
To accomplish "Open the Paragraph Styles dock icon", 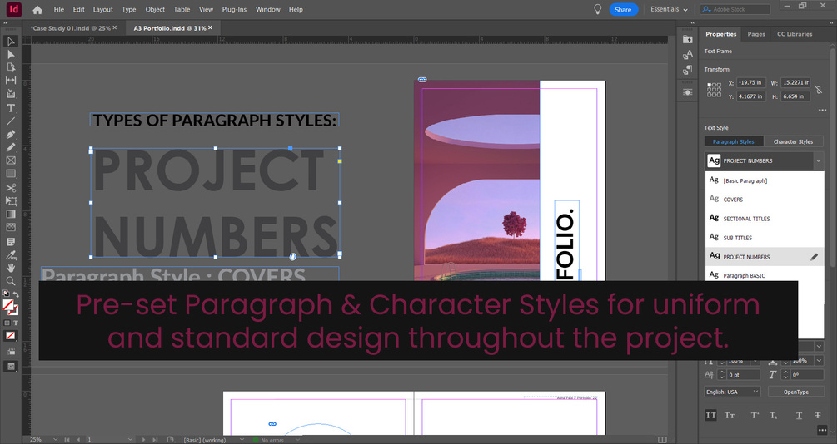I will pyautogui.click(x=688, y=70).
